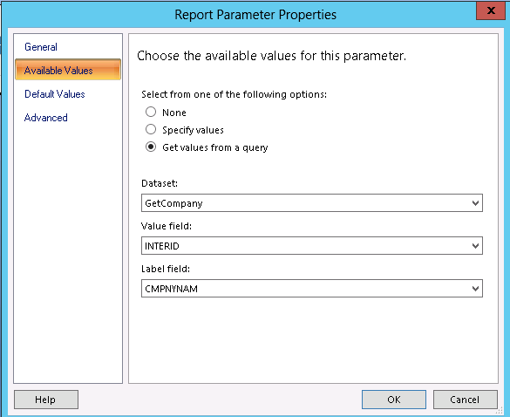Go to the Advanced page

pos(46,118)
